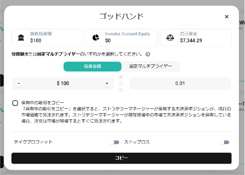
Task: Select the 投資金額 tab
Action: [93, 67]
